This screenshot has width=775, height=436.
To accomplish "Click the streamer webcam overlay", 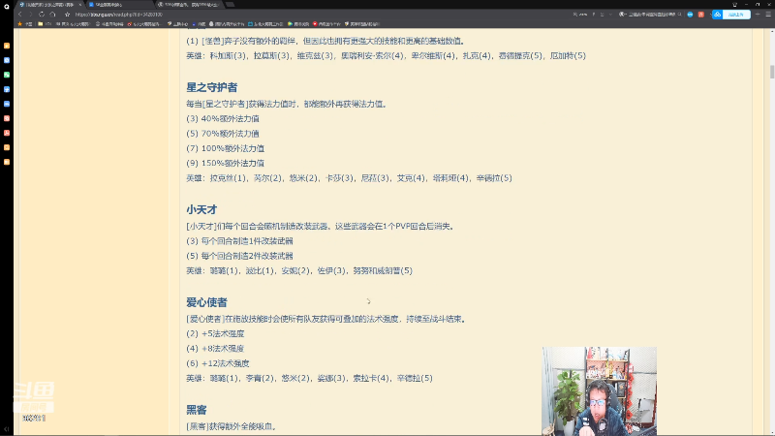I will click(x=599, y=391).
